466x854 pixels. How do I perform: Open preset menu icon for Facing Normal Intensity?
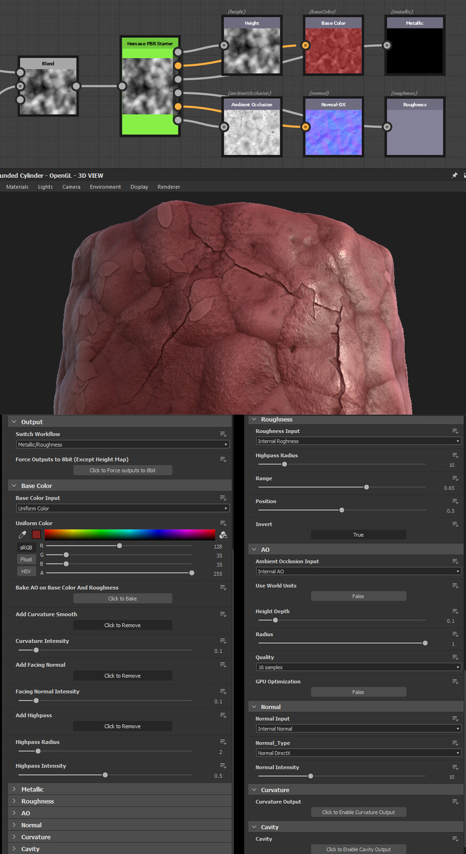pyautogui.click(x=223, y=691)
